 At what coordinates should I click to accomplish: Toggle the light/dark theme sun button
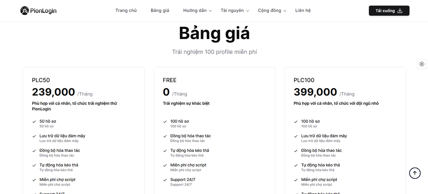(422, 64)
